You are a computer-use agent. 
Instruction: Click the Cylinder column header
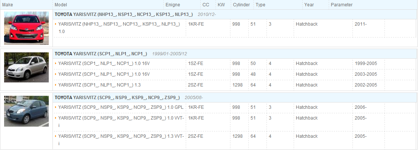tap(241, 5)
